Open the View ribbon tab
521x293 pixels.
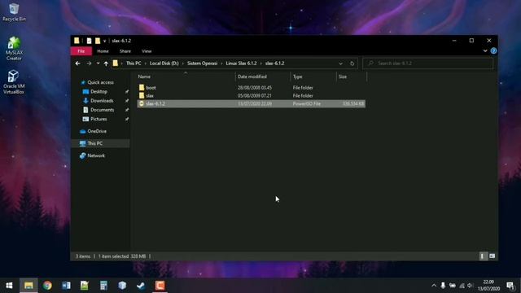[x=147, y=51]
